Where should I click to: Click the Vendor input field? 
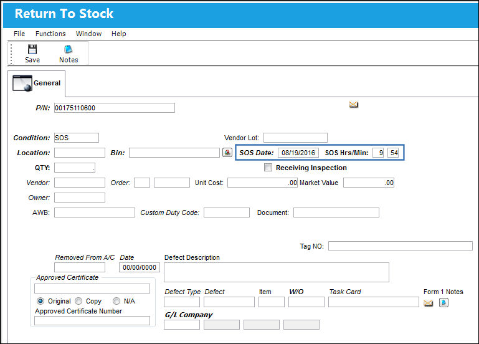point(80,183)
